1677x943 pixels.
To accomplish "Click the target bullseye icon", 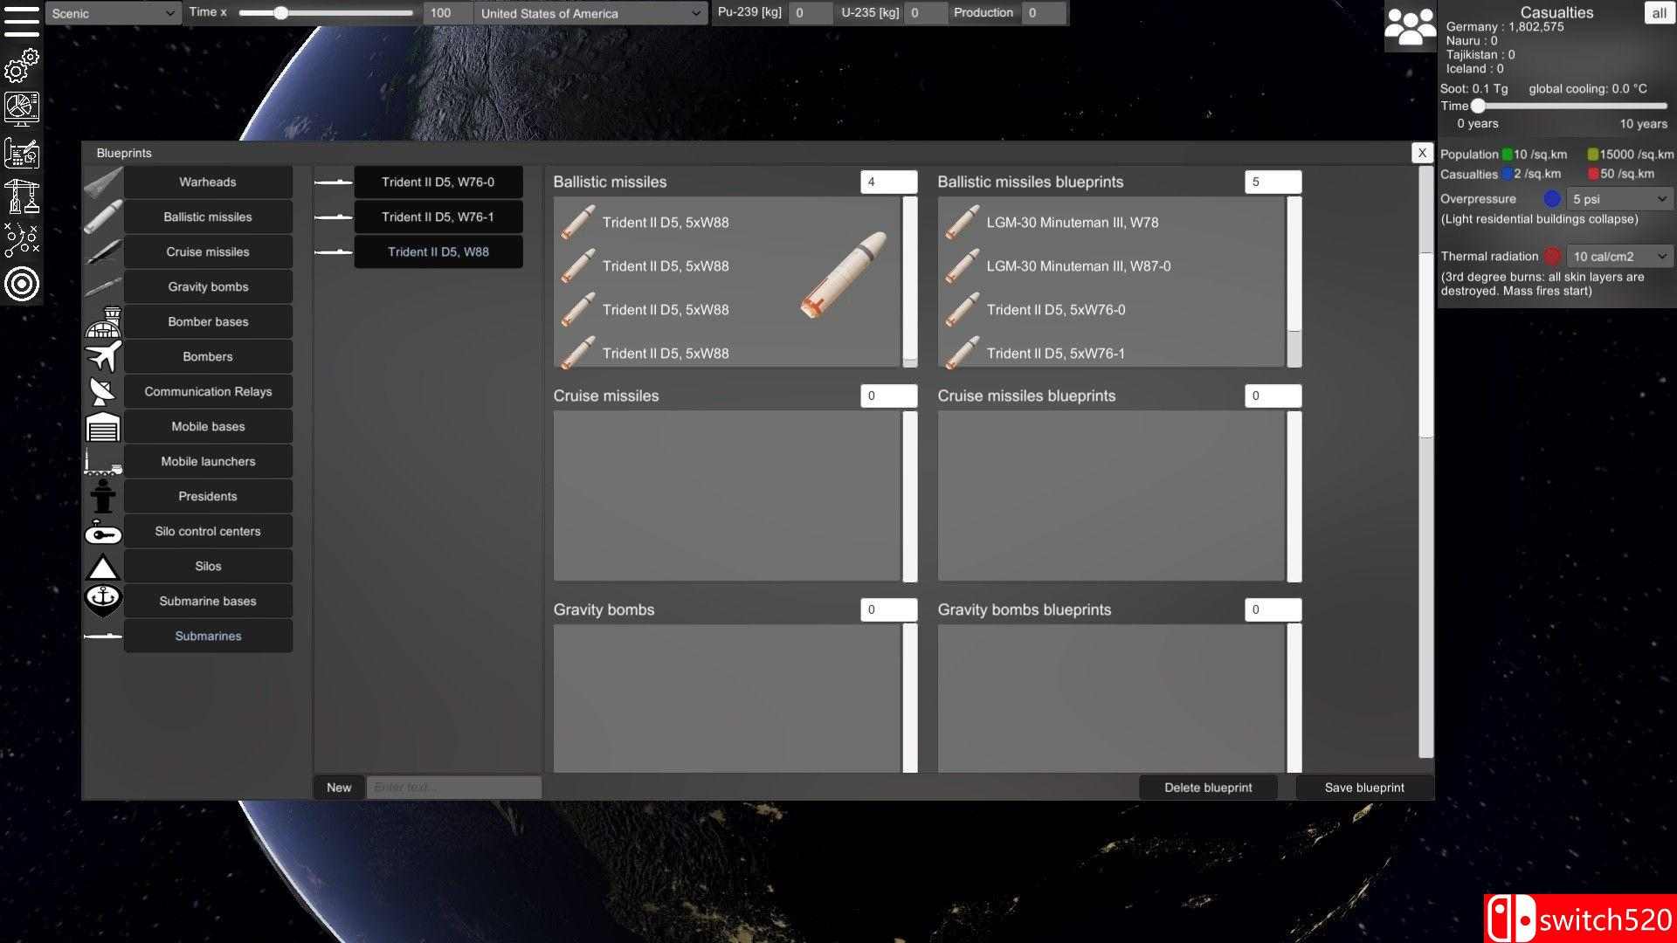I will (x=22, y=285).
